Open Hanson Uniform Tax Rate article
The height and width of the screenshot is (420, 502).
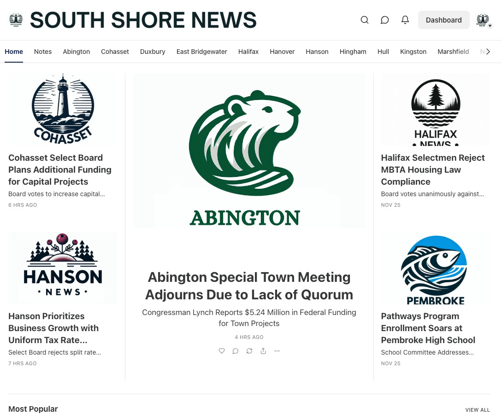click(53, 328)
